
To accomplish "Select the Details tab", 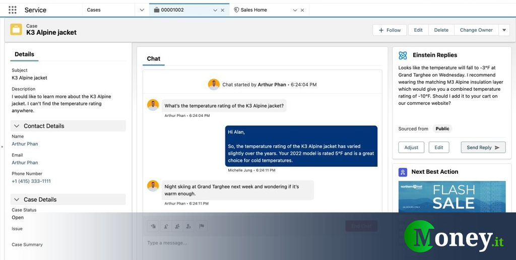I will pos(24,54).
